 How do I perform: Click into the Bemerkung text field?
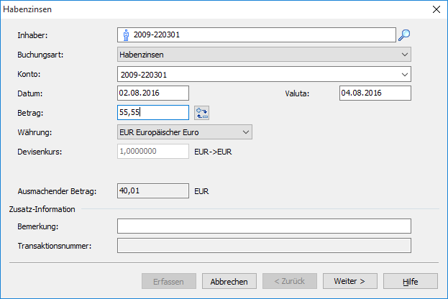click(263, 226)
